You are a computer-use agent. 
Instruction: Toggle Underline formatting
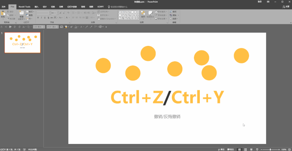coord(45,18)
